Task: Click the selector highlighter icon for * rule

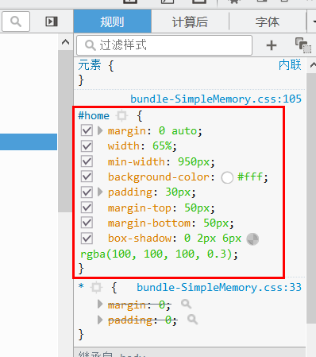Action: tap(96, 287)
